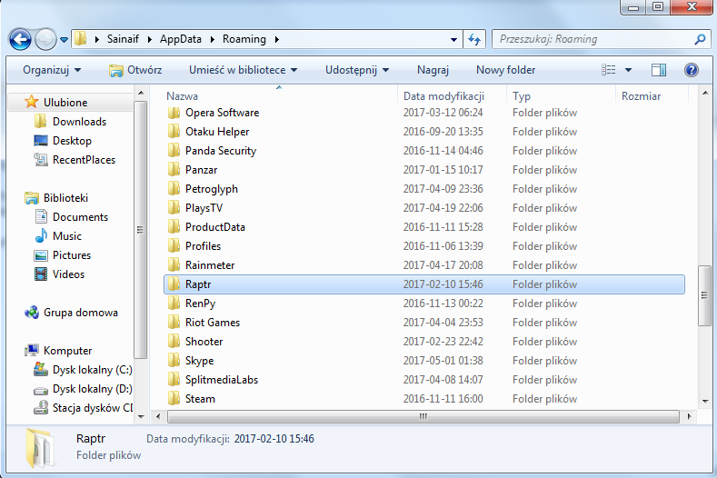Click Sainaif in the address breadcrumb
This screenshot has width=717, height=478.
click(123, 39)
